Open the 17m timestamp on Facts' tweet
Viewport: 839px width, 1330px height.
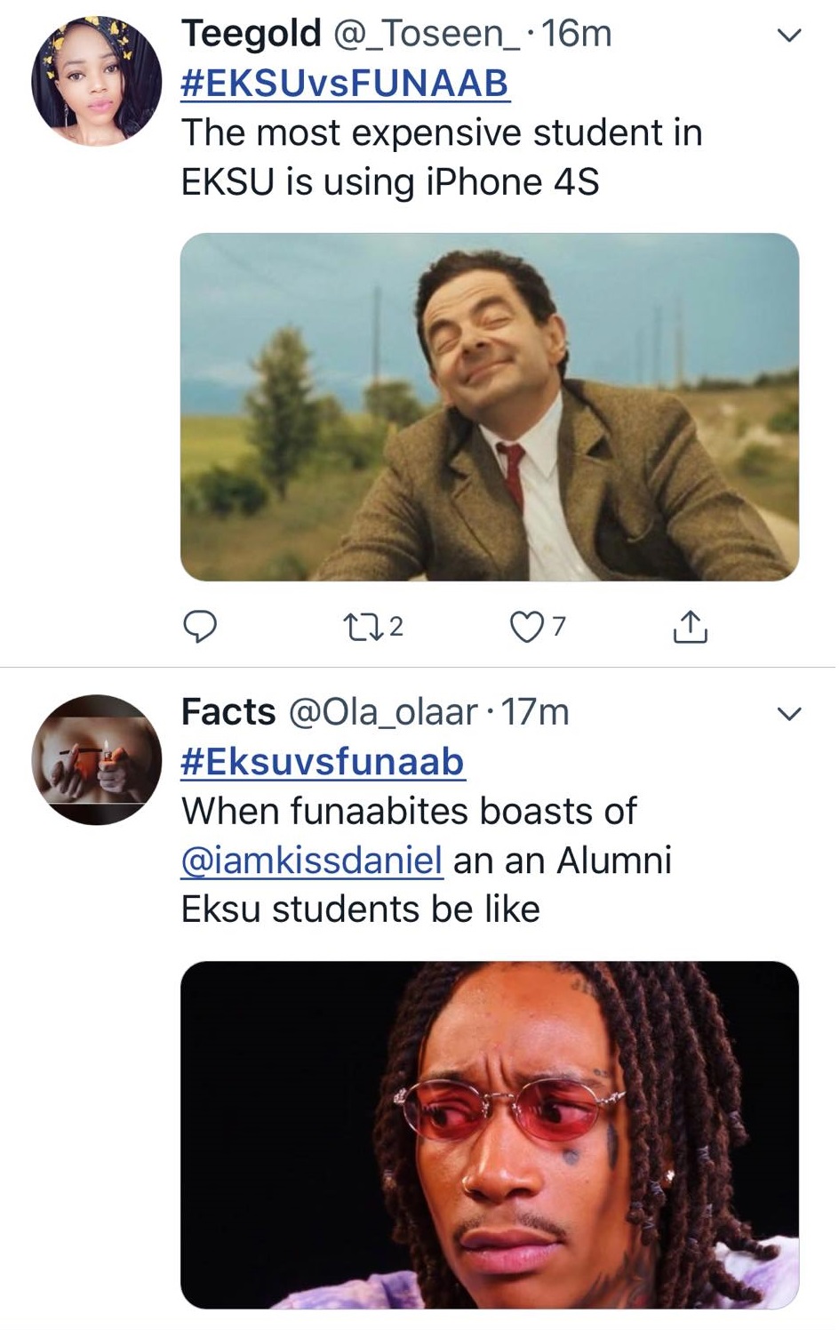(x=536, y=712)
